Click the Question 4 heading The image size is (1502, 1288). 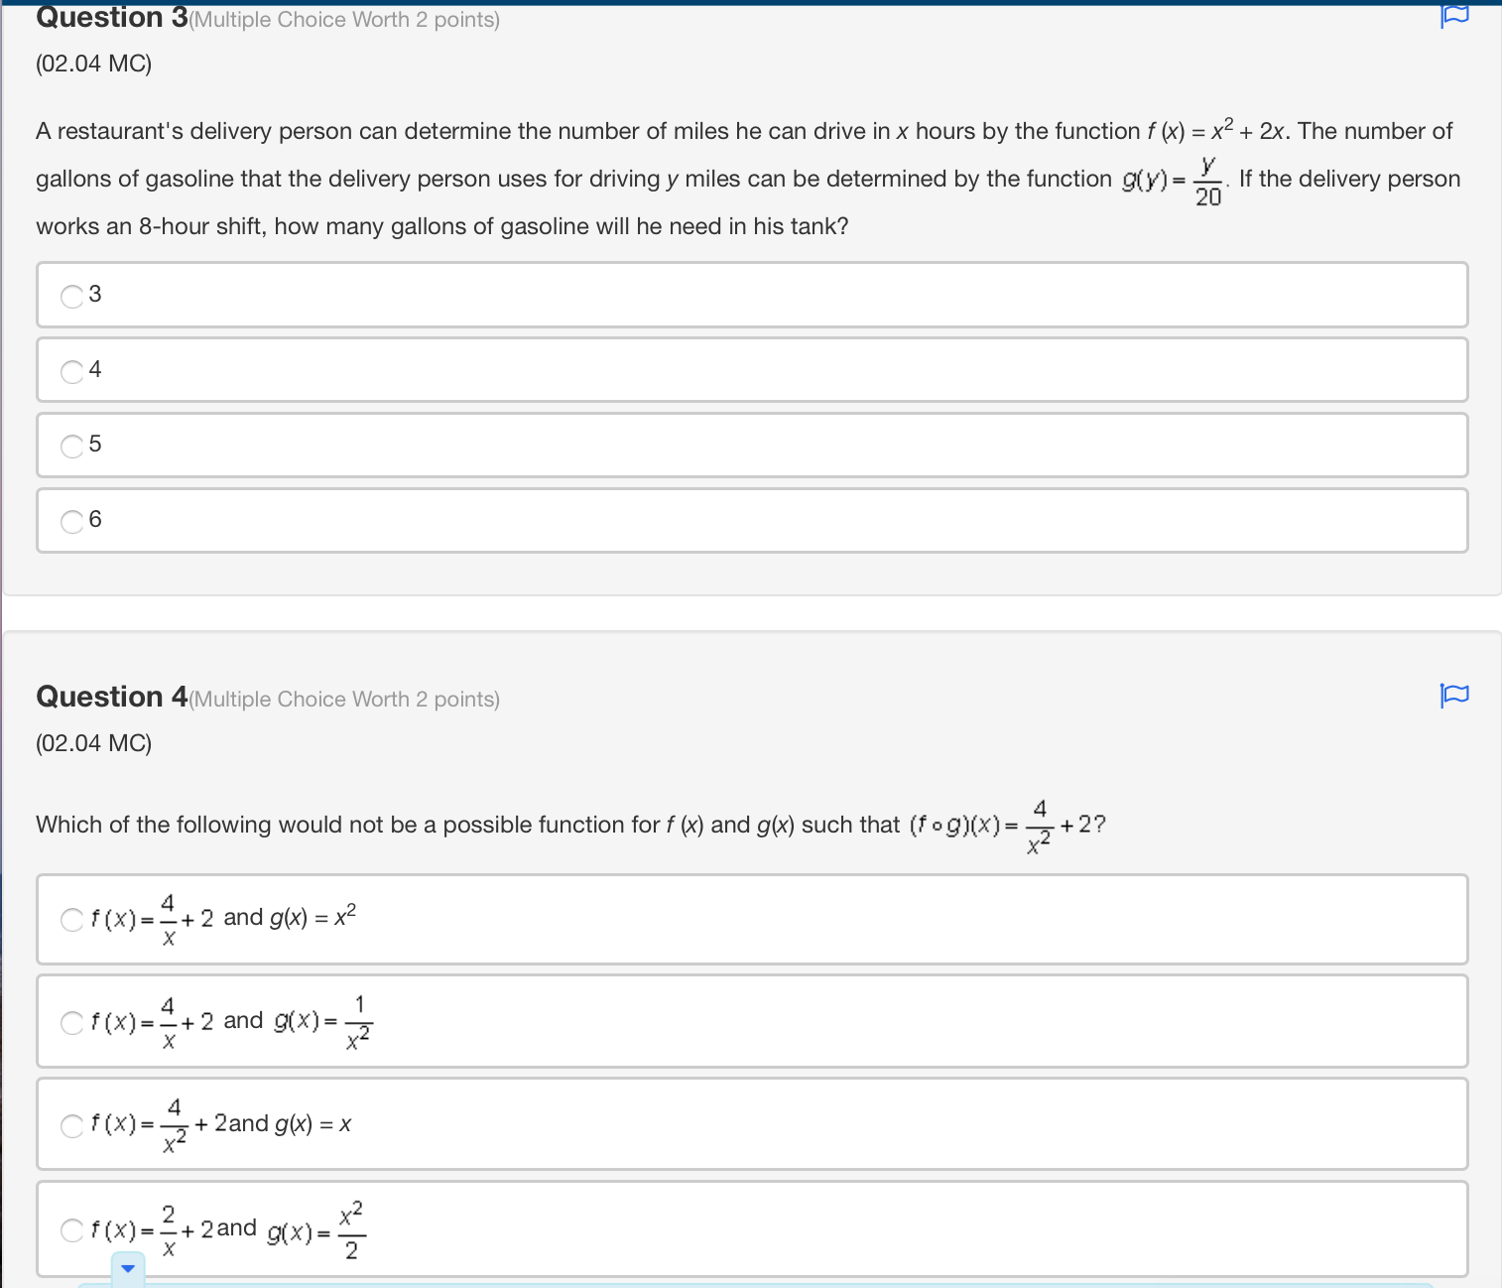pyautogui.click(x=109, y=697)
